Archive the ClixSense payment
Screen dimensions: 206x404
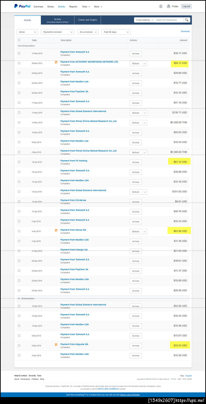pos(136,202)
